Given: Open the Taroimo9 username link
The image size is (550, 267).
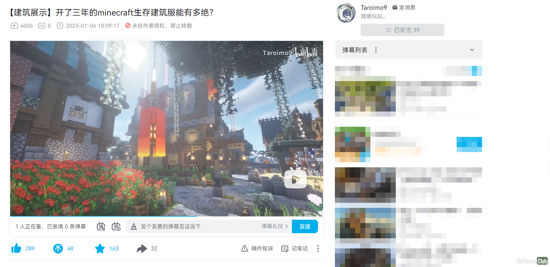Looking at the screenshot, I should (374, 7).
